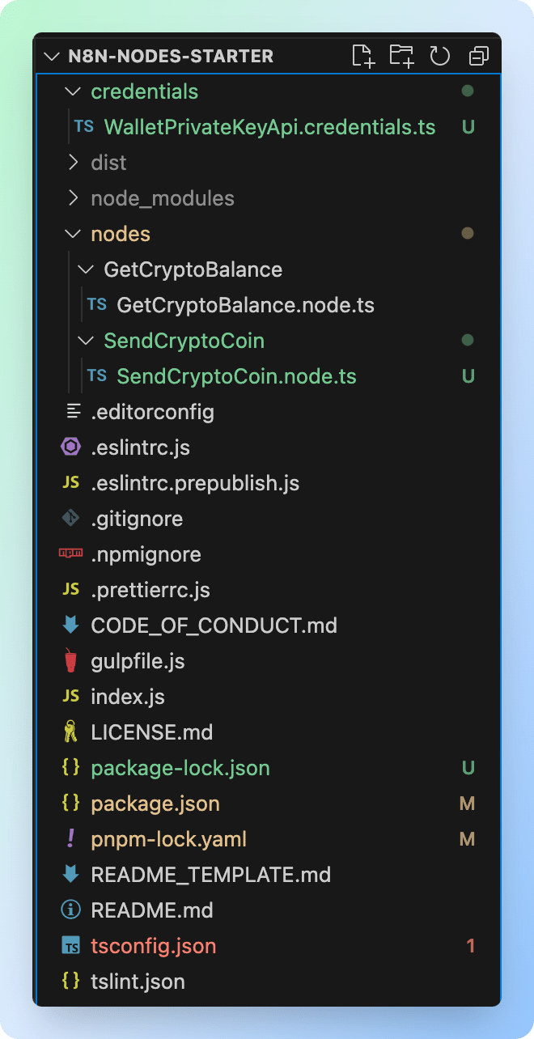Screen dimensions: 534x1039
Task: Collapse all folders with the header icon
Action: click(479, 56)
